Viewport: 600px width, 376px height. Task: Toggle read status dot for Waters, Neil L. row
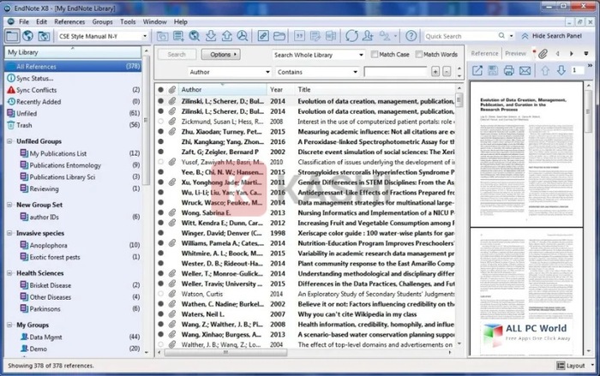tap(161, 314)
